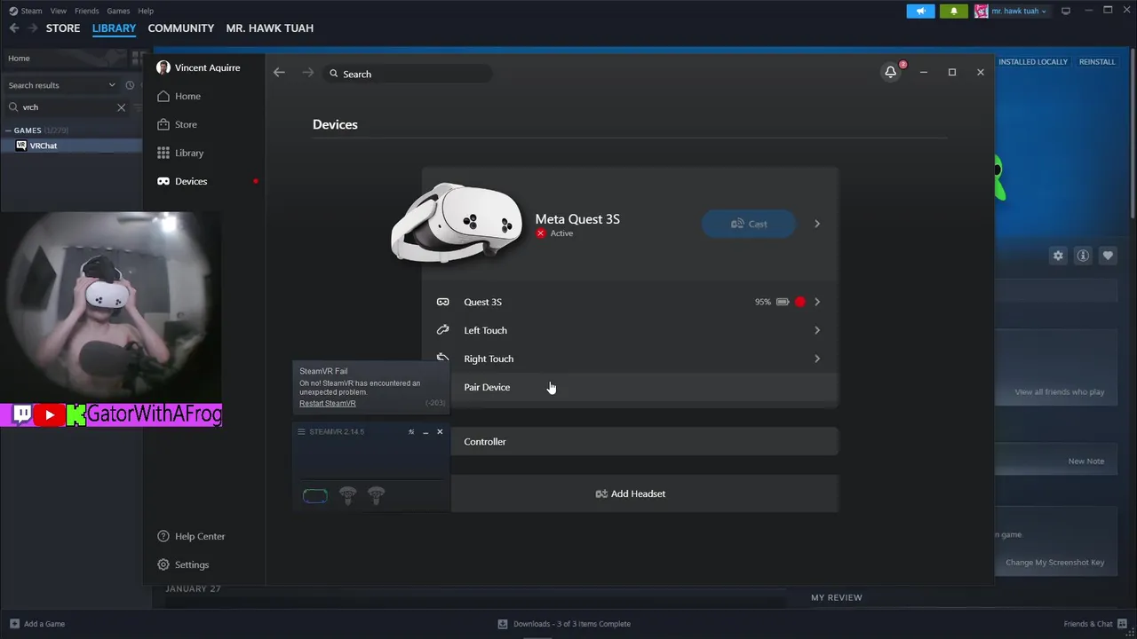1137x639 pixels.
Task: Click Friends & Chat in Steam
Action: (1095, 624)
